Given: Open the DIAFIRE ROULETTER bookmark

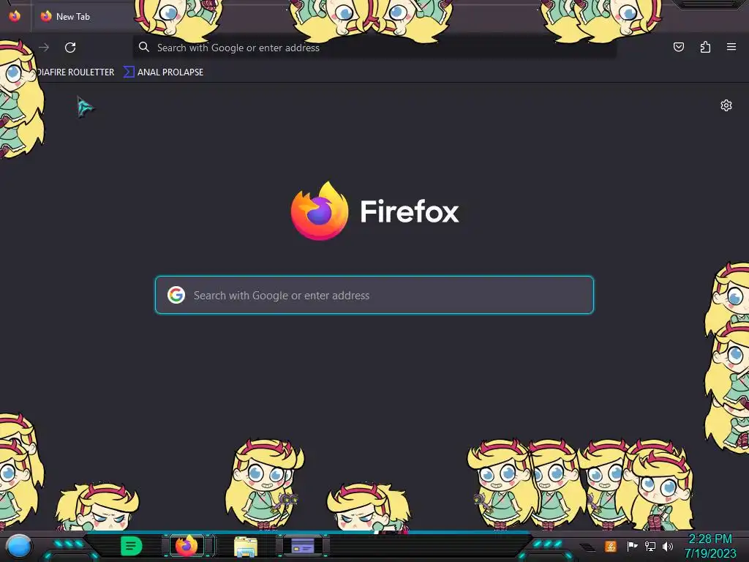Looking at the screenshot, I should 75,72.
